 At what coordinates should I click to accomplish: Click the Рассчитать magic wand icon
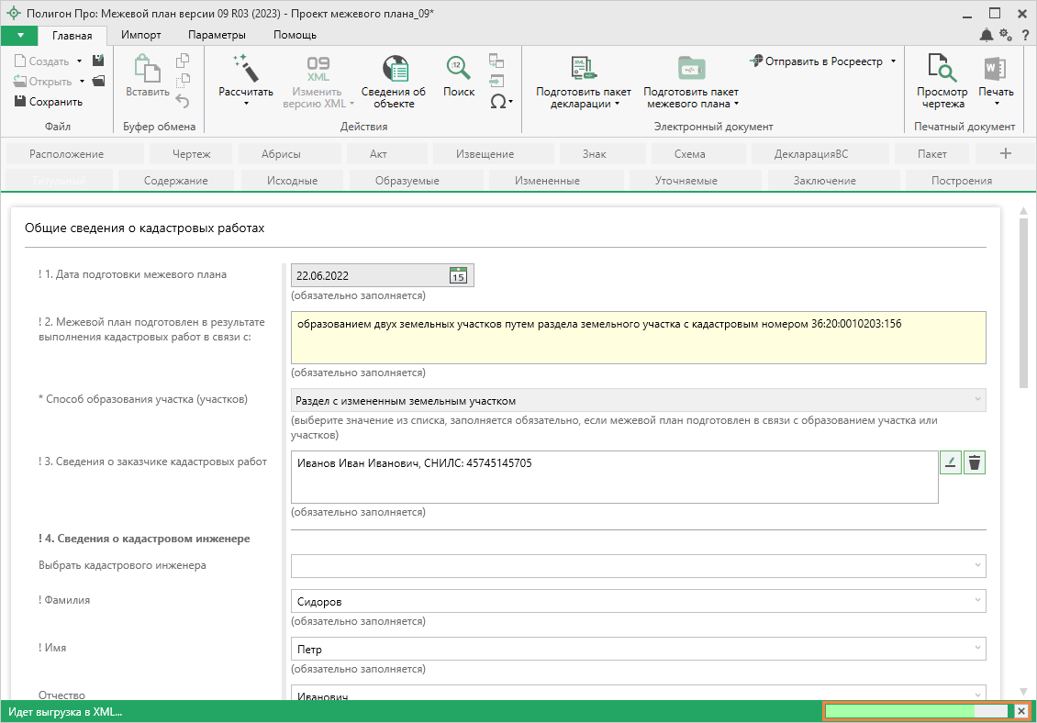(245, 68)
